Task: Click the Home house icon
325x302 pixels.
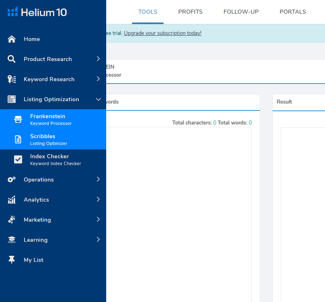Action: point(12,39)
